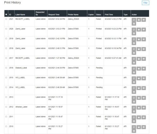Click the window-style action icon for ID 2510
The image size is (157, 134).
click(x=139, y=127)
